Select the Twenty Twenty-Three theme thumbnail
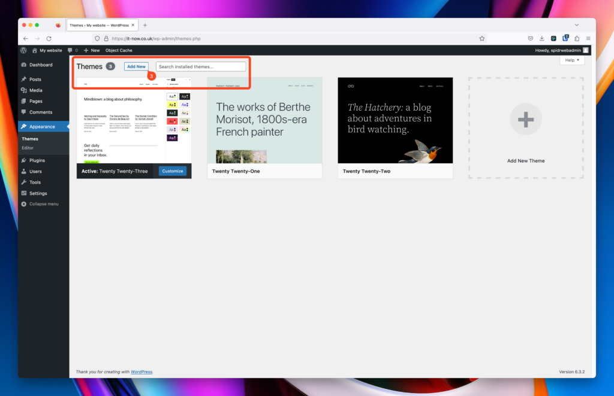The height and width of the screenshot is (396, 614). tap(134, 120)
